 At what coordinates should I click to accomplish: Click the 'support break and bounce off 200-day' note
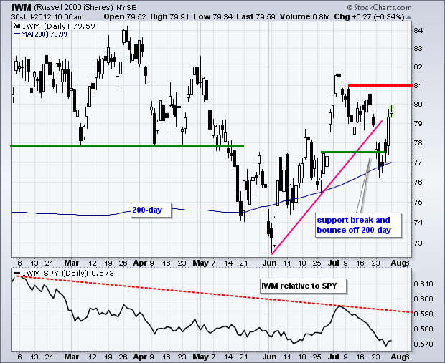pyautogui.click(x=358, y=225)
